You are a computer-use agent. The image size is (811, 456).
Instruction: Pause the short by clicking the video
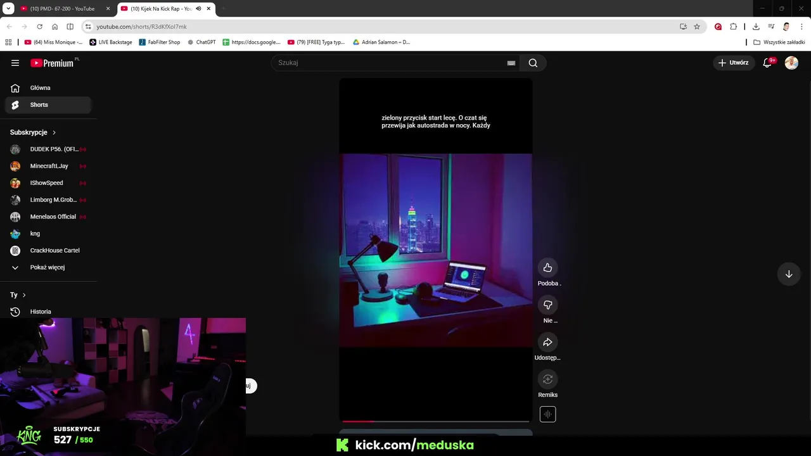pyautogui.click(x=435, y=250)
